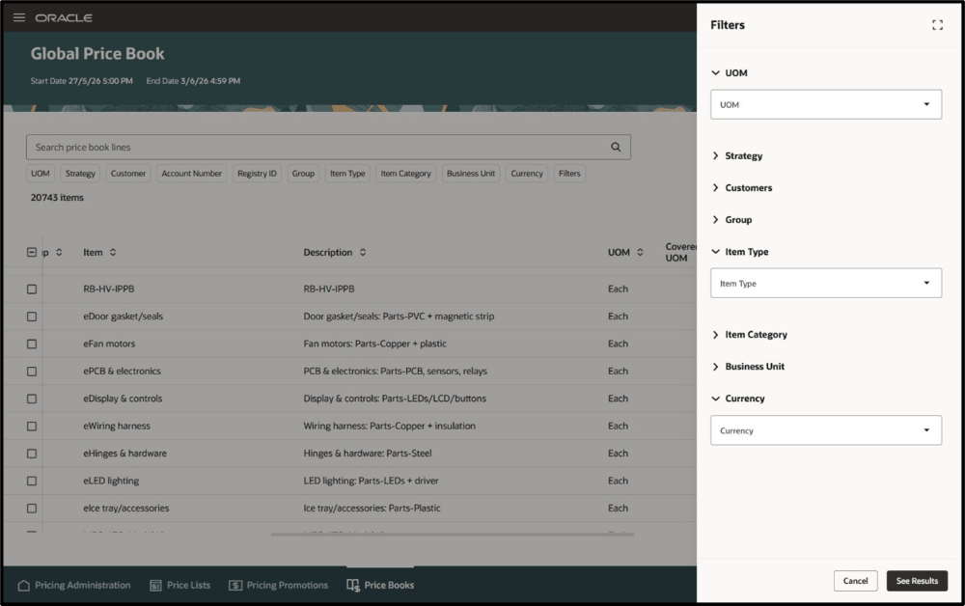Click the Filters chip

coord(569,174)
